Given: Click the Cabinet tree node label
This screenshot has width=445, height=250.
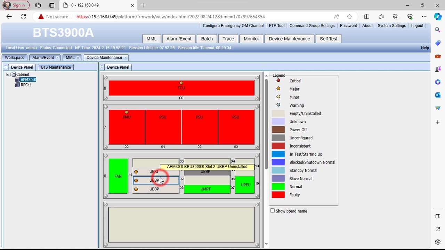Looking at the screenshot, I should (23, 75).
